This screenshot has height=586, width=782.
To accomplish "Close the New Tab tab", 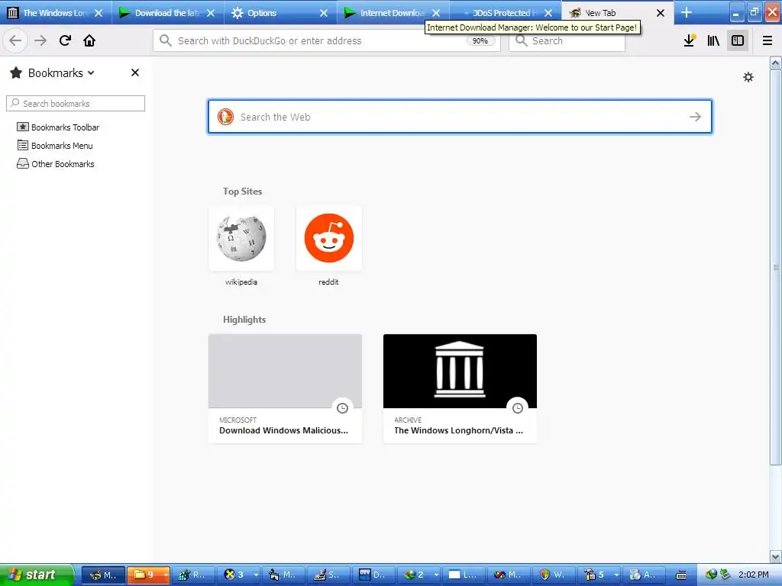I will [661, 13].
